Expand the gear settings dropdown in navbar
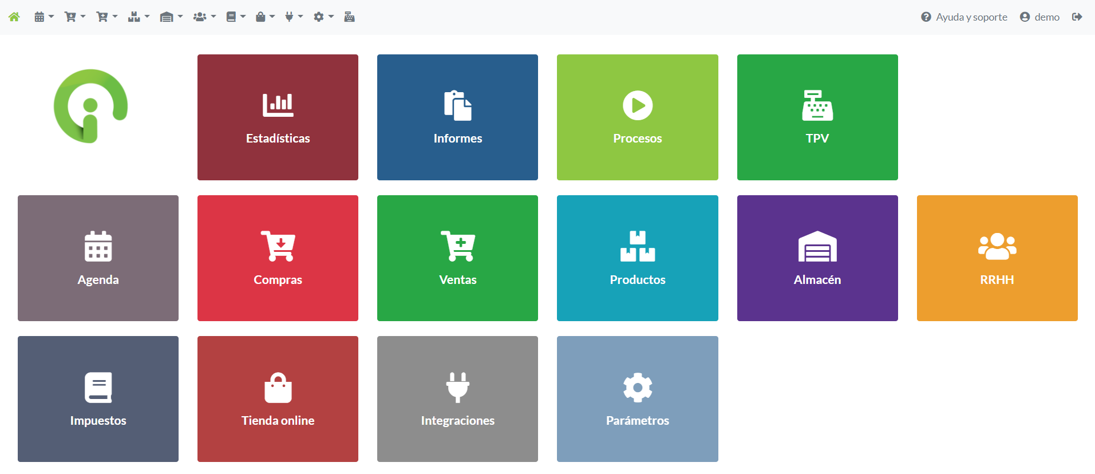The image size is (1095, 474). 323,17
